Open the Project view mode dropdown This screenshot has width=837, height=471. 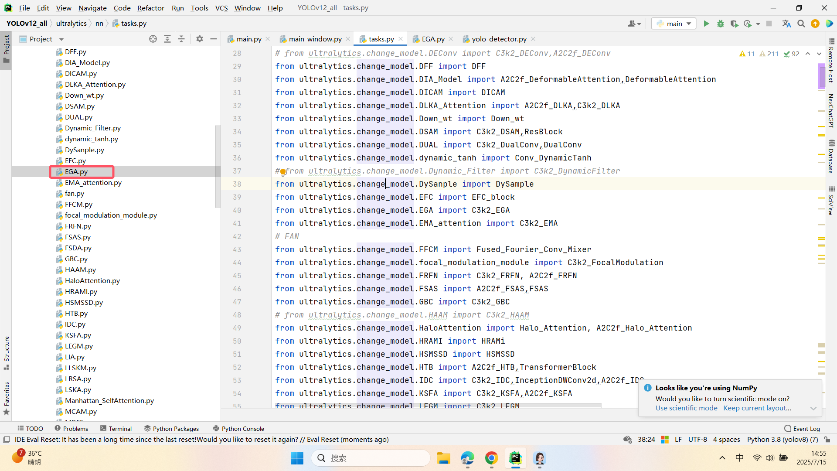61,39
